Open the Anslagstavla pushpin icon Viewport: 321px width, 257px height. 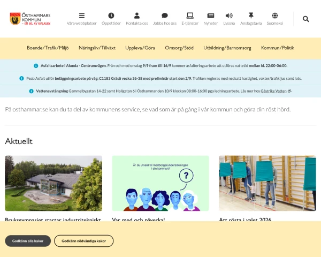pyautogui.click(x=251, y=16)
